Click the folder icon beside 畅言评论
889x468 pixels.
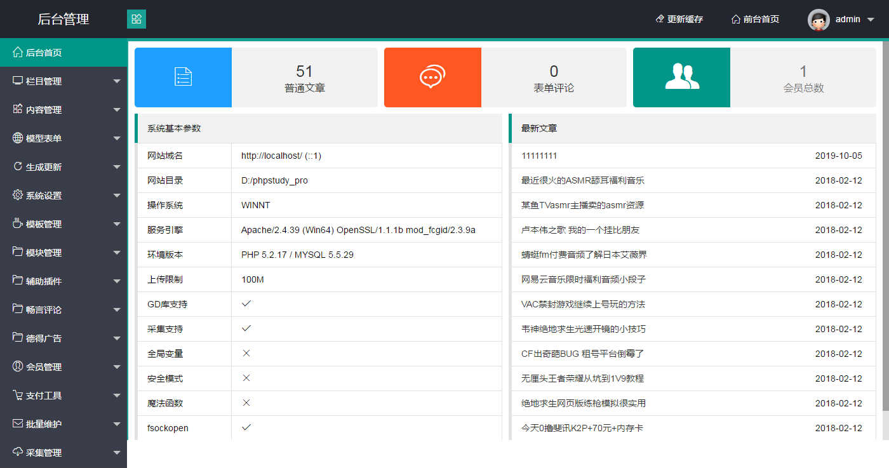point(18,309)
